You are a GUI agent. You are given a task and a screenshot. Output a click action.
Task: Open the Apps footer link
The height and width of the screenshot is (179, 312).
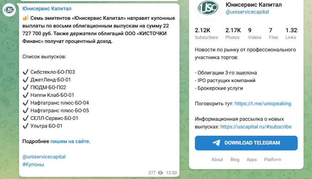251,160
